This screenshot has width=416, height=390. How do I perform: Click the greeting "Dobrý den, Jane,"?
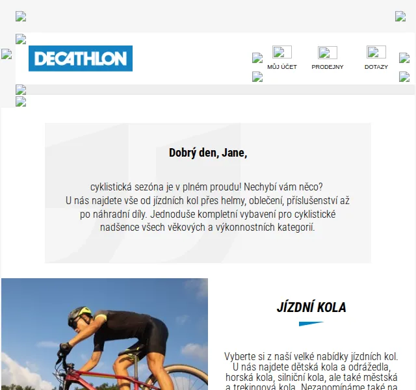tap(208, 153)
